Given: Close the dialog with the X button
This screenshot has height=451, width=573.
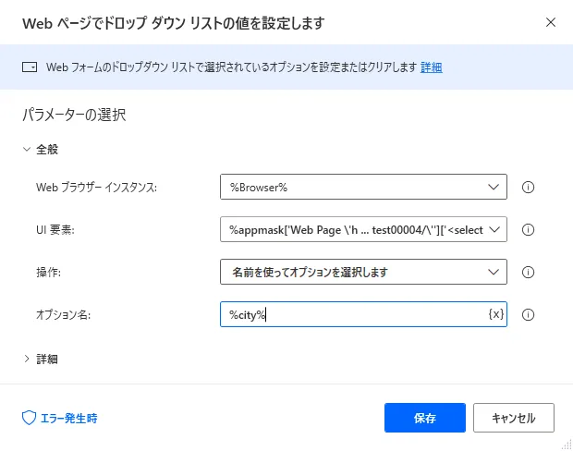Looking at the screenshot, I should [x=551, y=21].
